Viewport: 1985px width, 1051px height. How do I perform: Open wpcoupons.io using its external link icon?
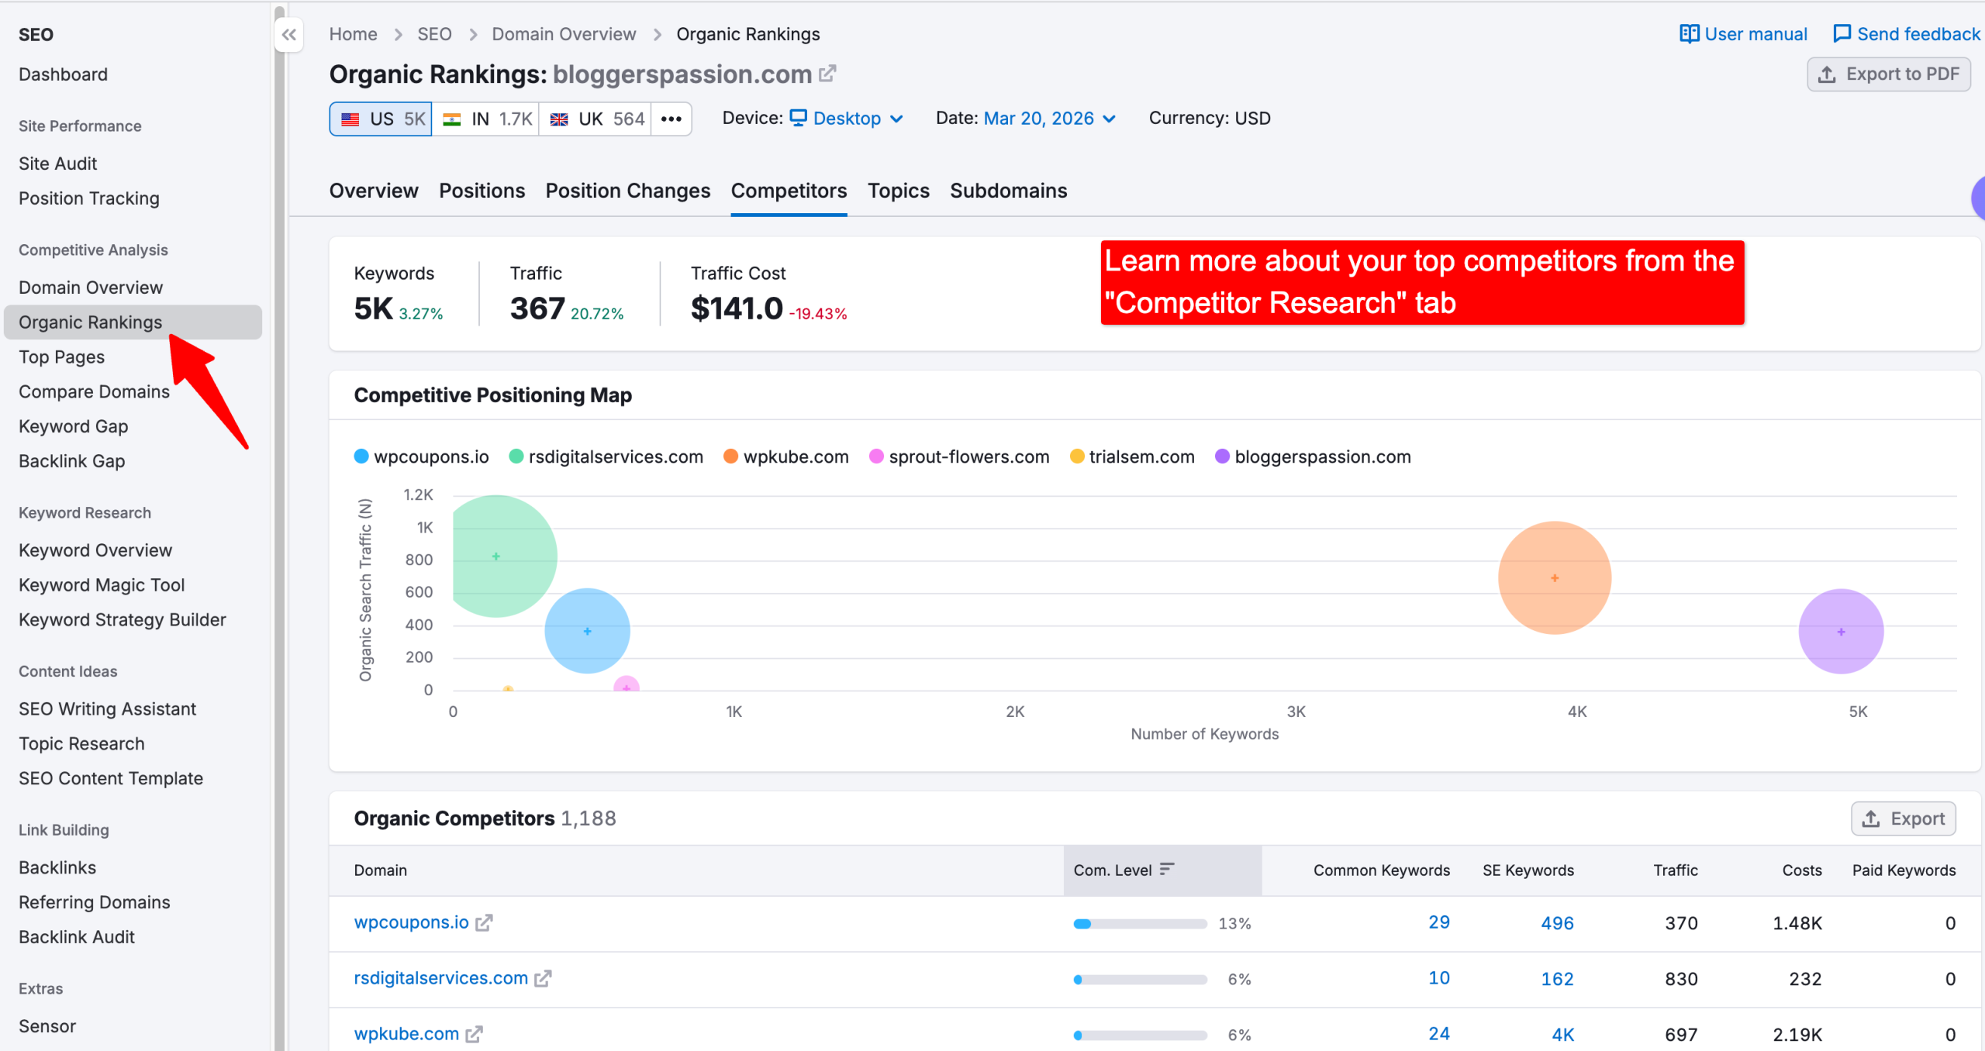(484, 922)
